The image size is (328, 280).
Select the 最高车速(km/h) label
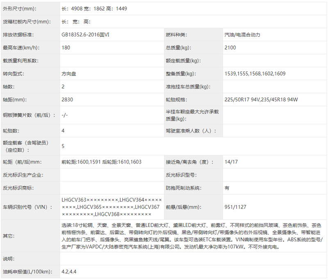coord(21,47)
